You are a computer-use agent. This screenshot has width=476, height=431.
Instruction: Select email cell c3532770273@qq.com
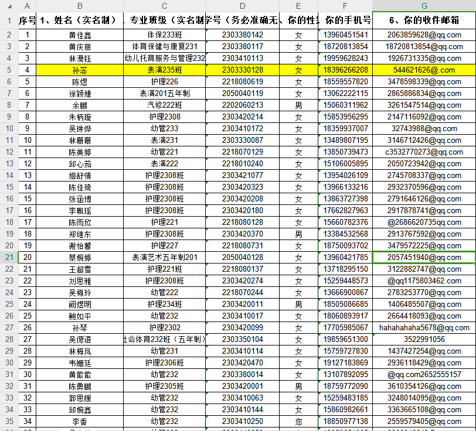424,152
